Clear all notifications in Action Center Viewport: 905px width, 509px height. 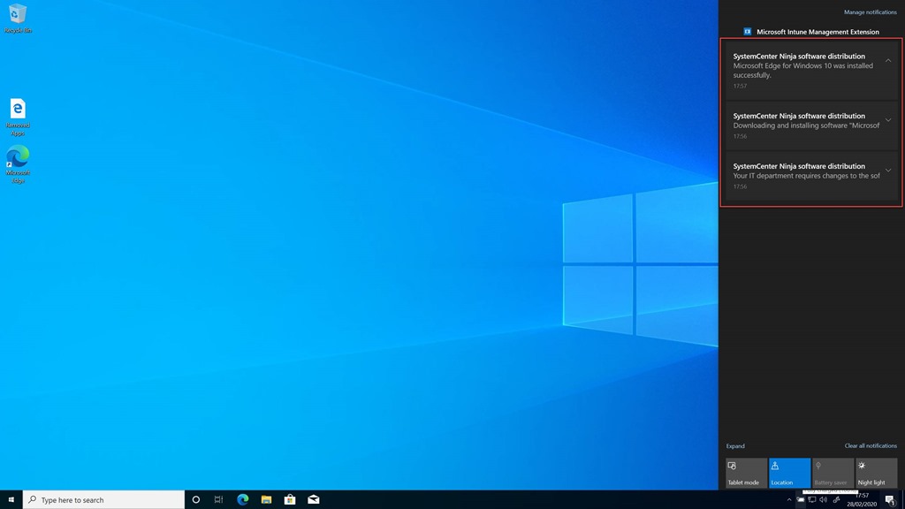pos(871,446)
